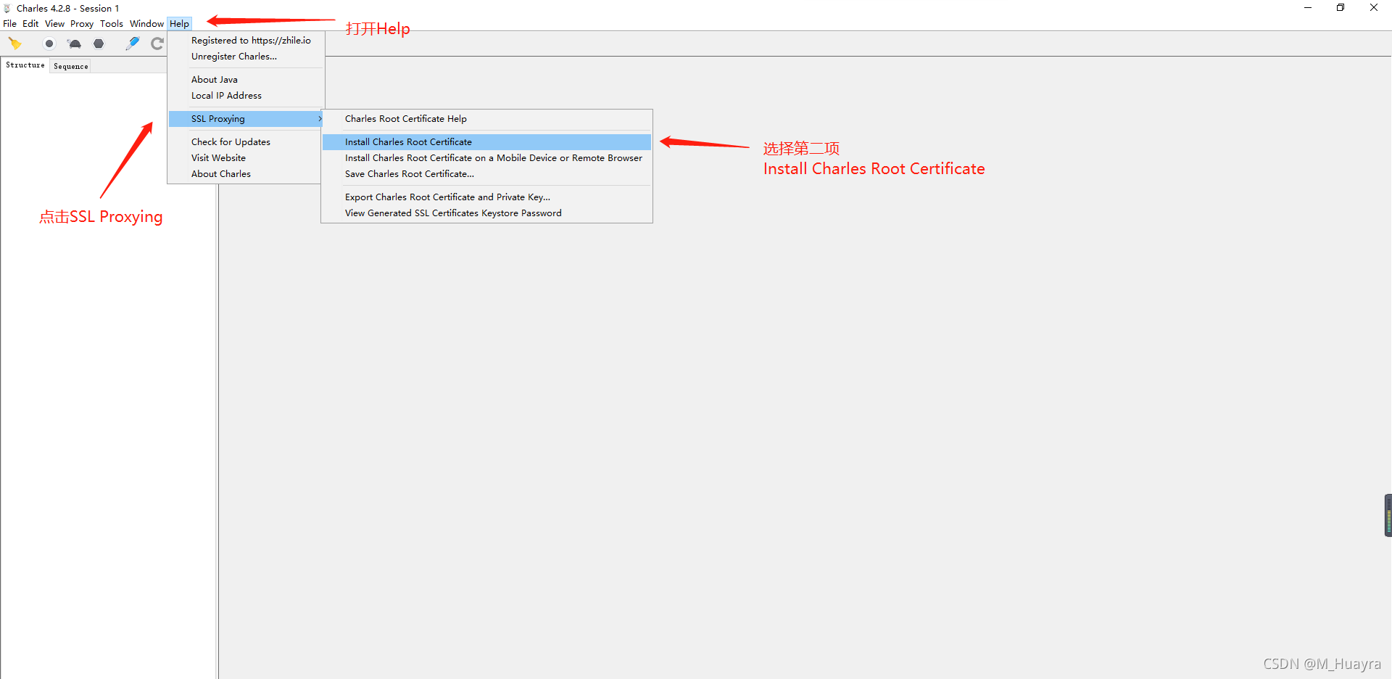
Task: Select the SSL Proxying menu item
Action: 246,119
